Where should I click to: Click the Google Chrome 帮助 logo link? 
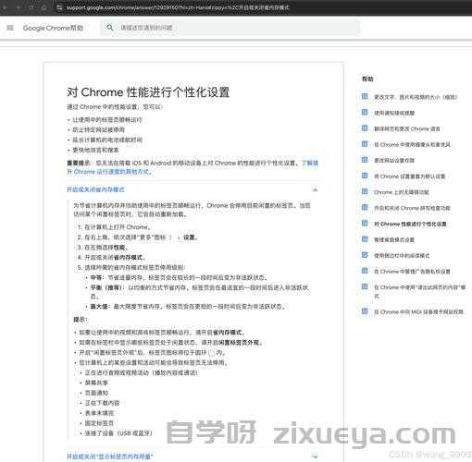tap(53, 28)
